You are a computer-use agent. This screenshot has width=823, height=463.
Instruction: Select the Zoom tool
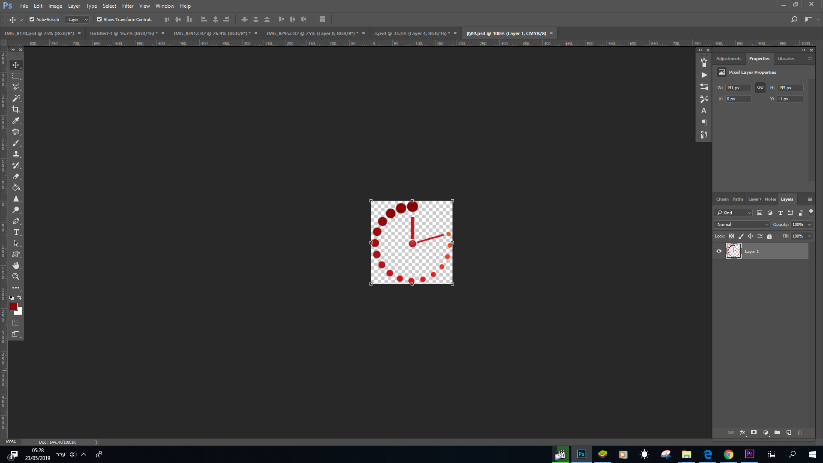[16, 277]
